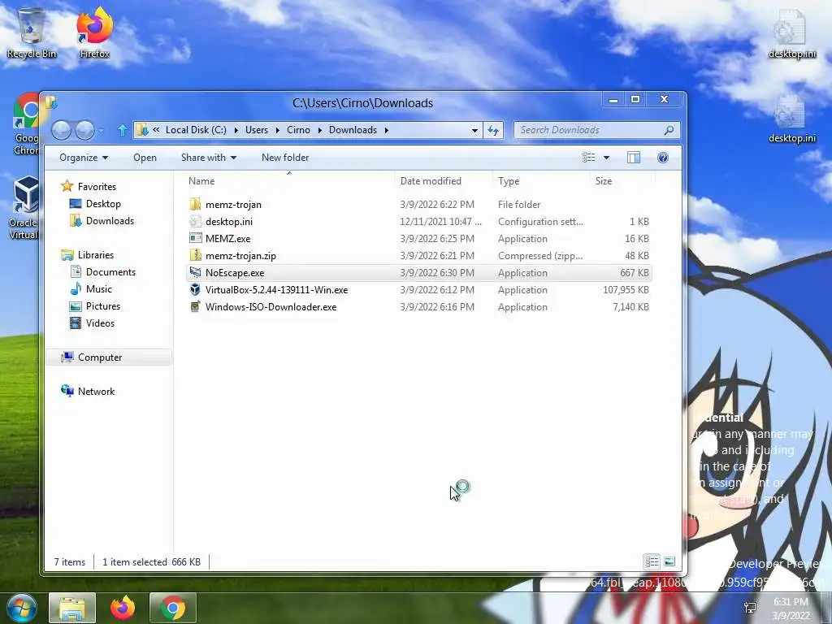Open the Firefox desktop shortcut
Image resolution: width=832 pixels, height=624 pixels.
(95, 32)
